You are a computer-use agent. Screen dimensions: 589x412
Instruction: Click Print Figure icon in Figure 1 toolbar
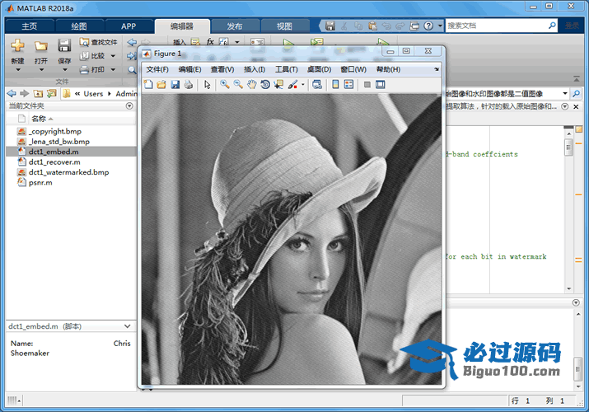point(189,85)
